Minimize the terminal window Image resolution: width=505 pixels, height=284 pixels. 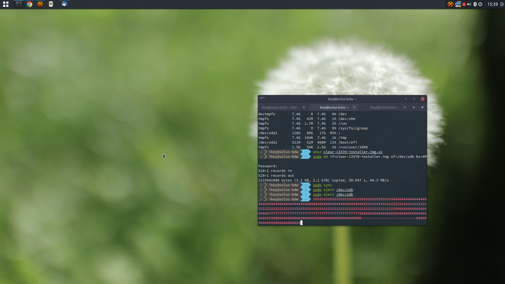coord(406,99)
